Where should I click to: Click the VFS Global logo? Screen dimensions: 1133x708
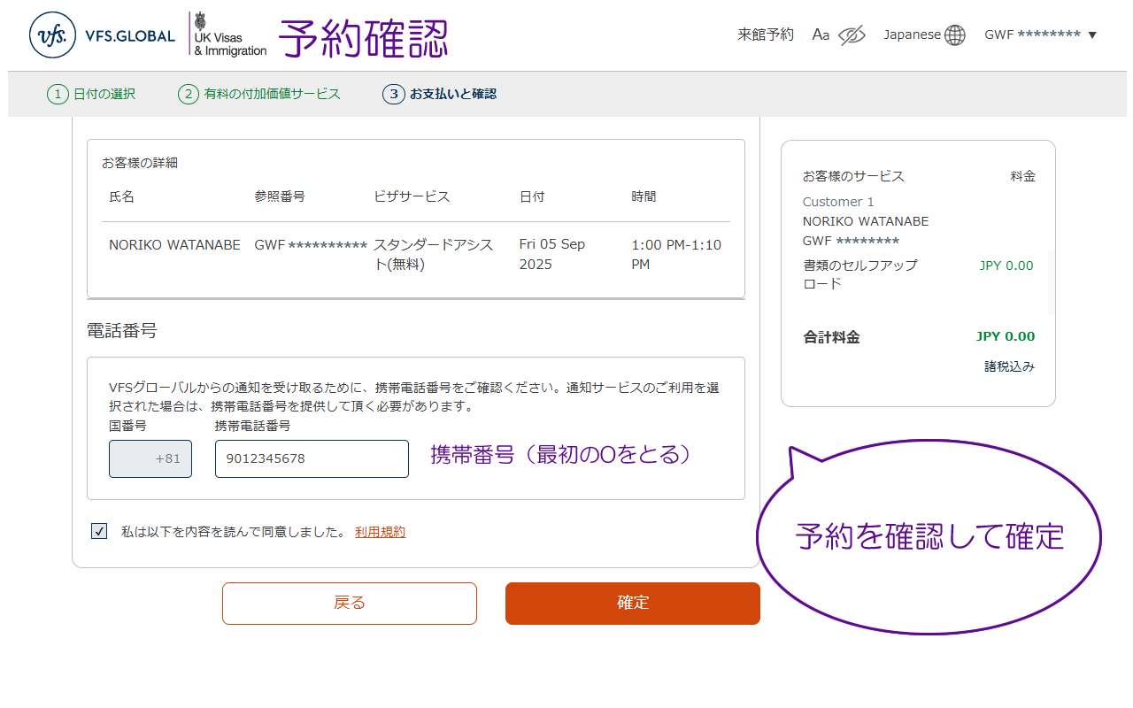pyautogui.click(x=102, y=35)
